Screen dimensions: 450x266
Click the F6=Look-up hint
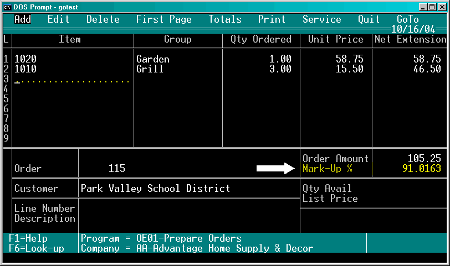pyautogui.click(x=36, y=248)
